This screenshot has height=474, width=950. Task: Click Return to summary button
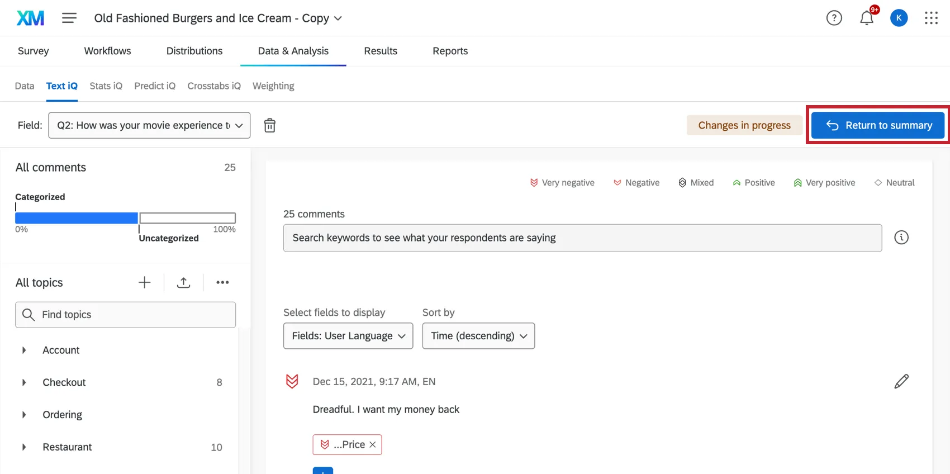coord(878,125)
